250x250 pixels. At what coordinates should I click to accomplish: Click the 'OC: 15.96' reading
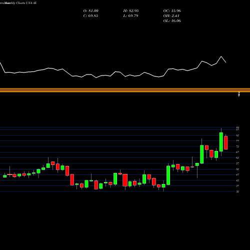[172, 11]
